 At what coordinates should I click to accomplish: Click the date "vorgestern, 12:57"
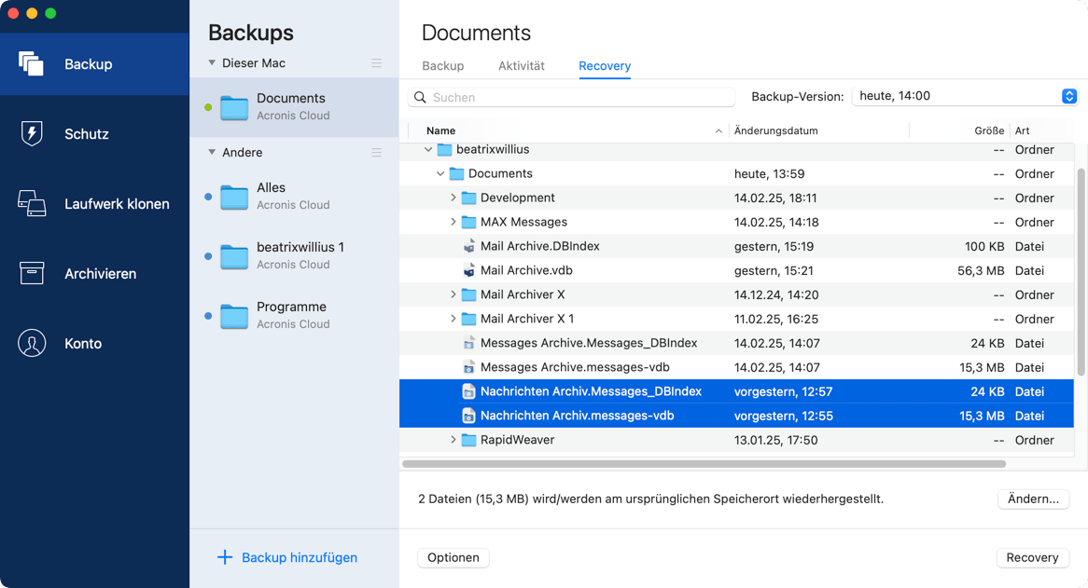(x=784, y=392)
